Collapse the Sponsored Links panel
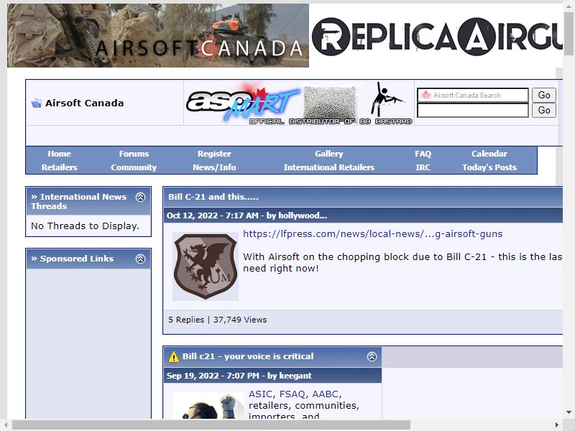 tap(140, 259)
